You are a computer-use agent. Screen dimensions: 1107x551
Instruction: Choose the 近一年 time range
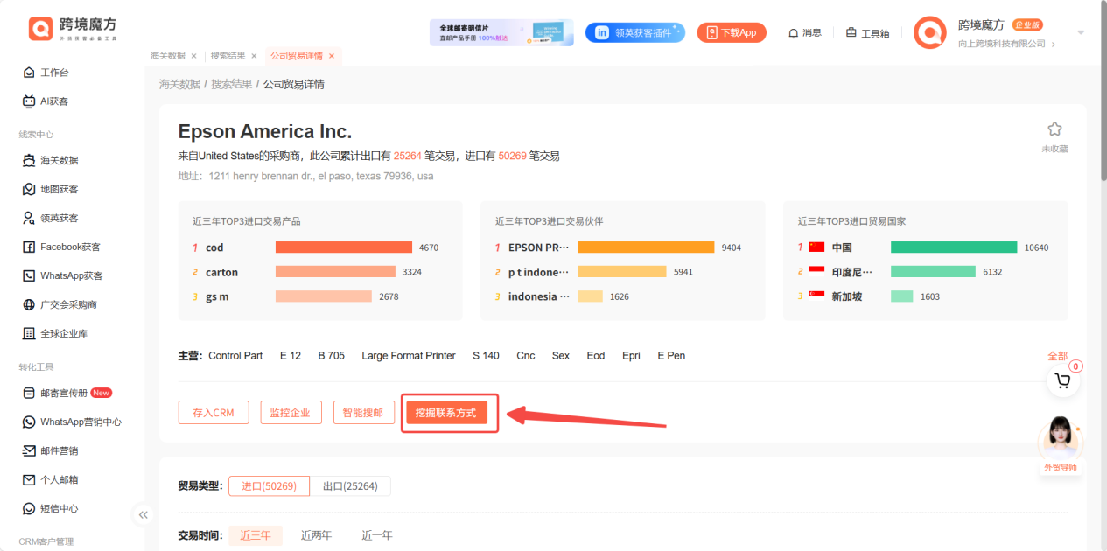click(377, 535)
